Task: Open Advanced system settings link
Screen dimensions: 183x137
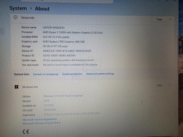Action: [x=100, y=74]
